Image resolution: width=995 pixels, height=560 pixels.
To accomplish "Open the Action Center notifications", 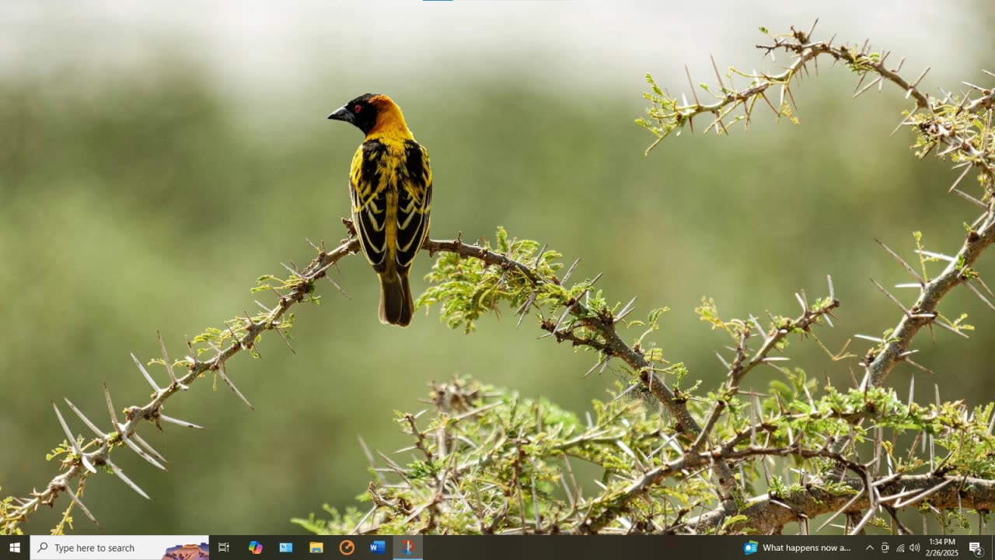I will click(976, 548).
